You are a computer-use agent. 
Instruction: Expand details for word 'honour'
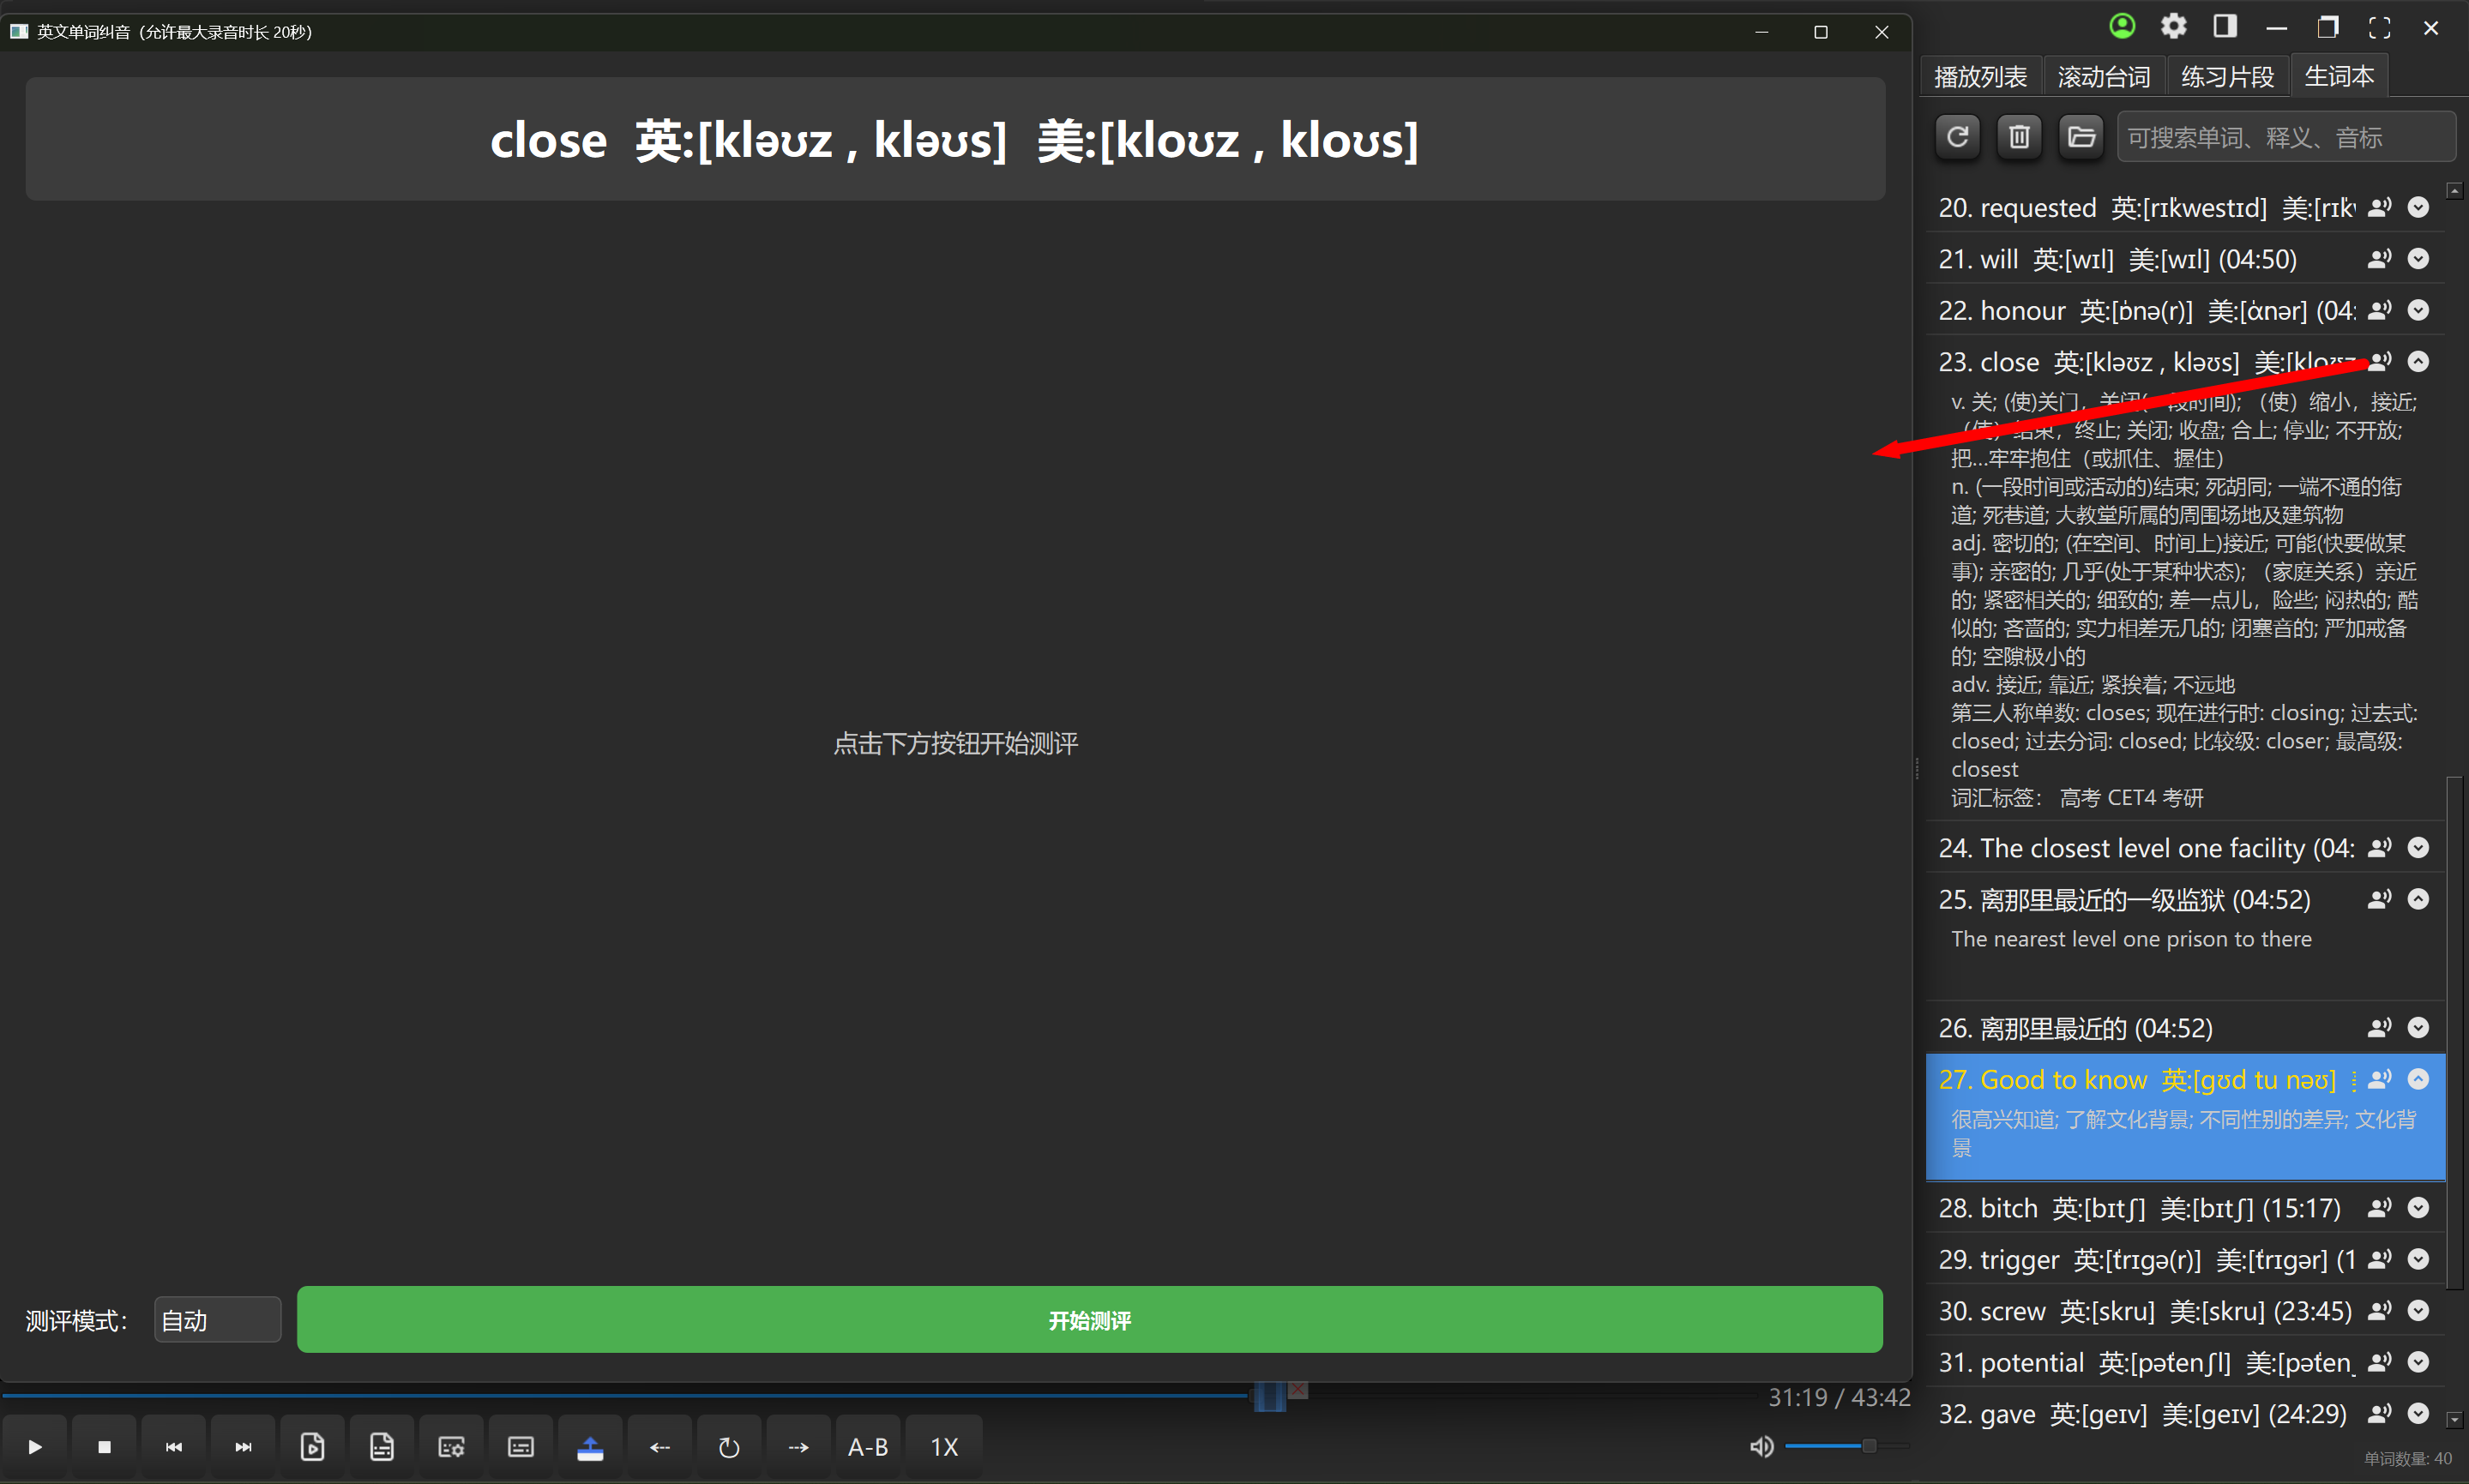click(2418, 310)
